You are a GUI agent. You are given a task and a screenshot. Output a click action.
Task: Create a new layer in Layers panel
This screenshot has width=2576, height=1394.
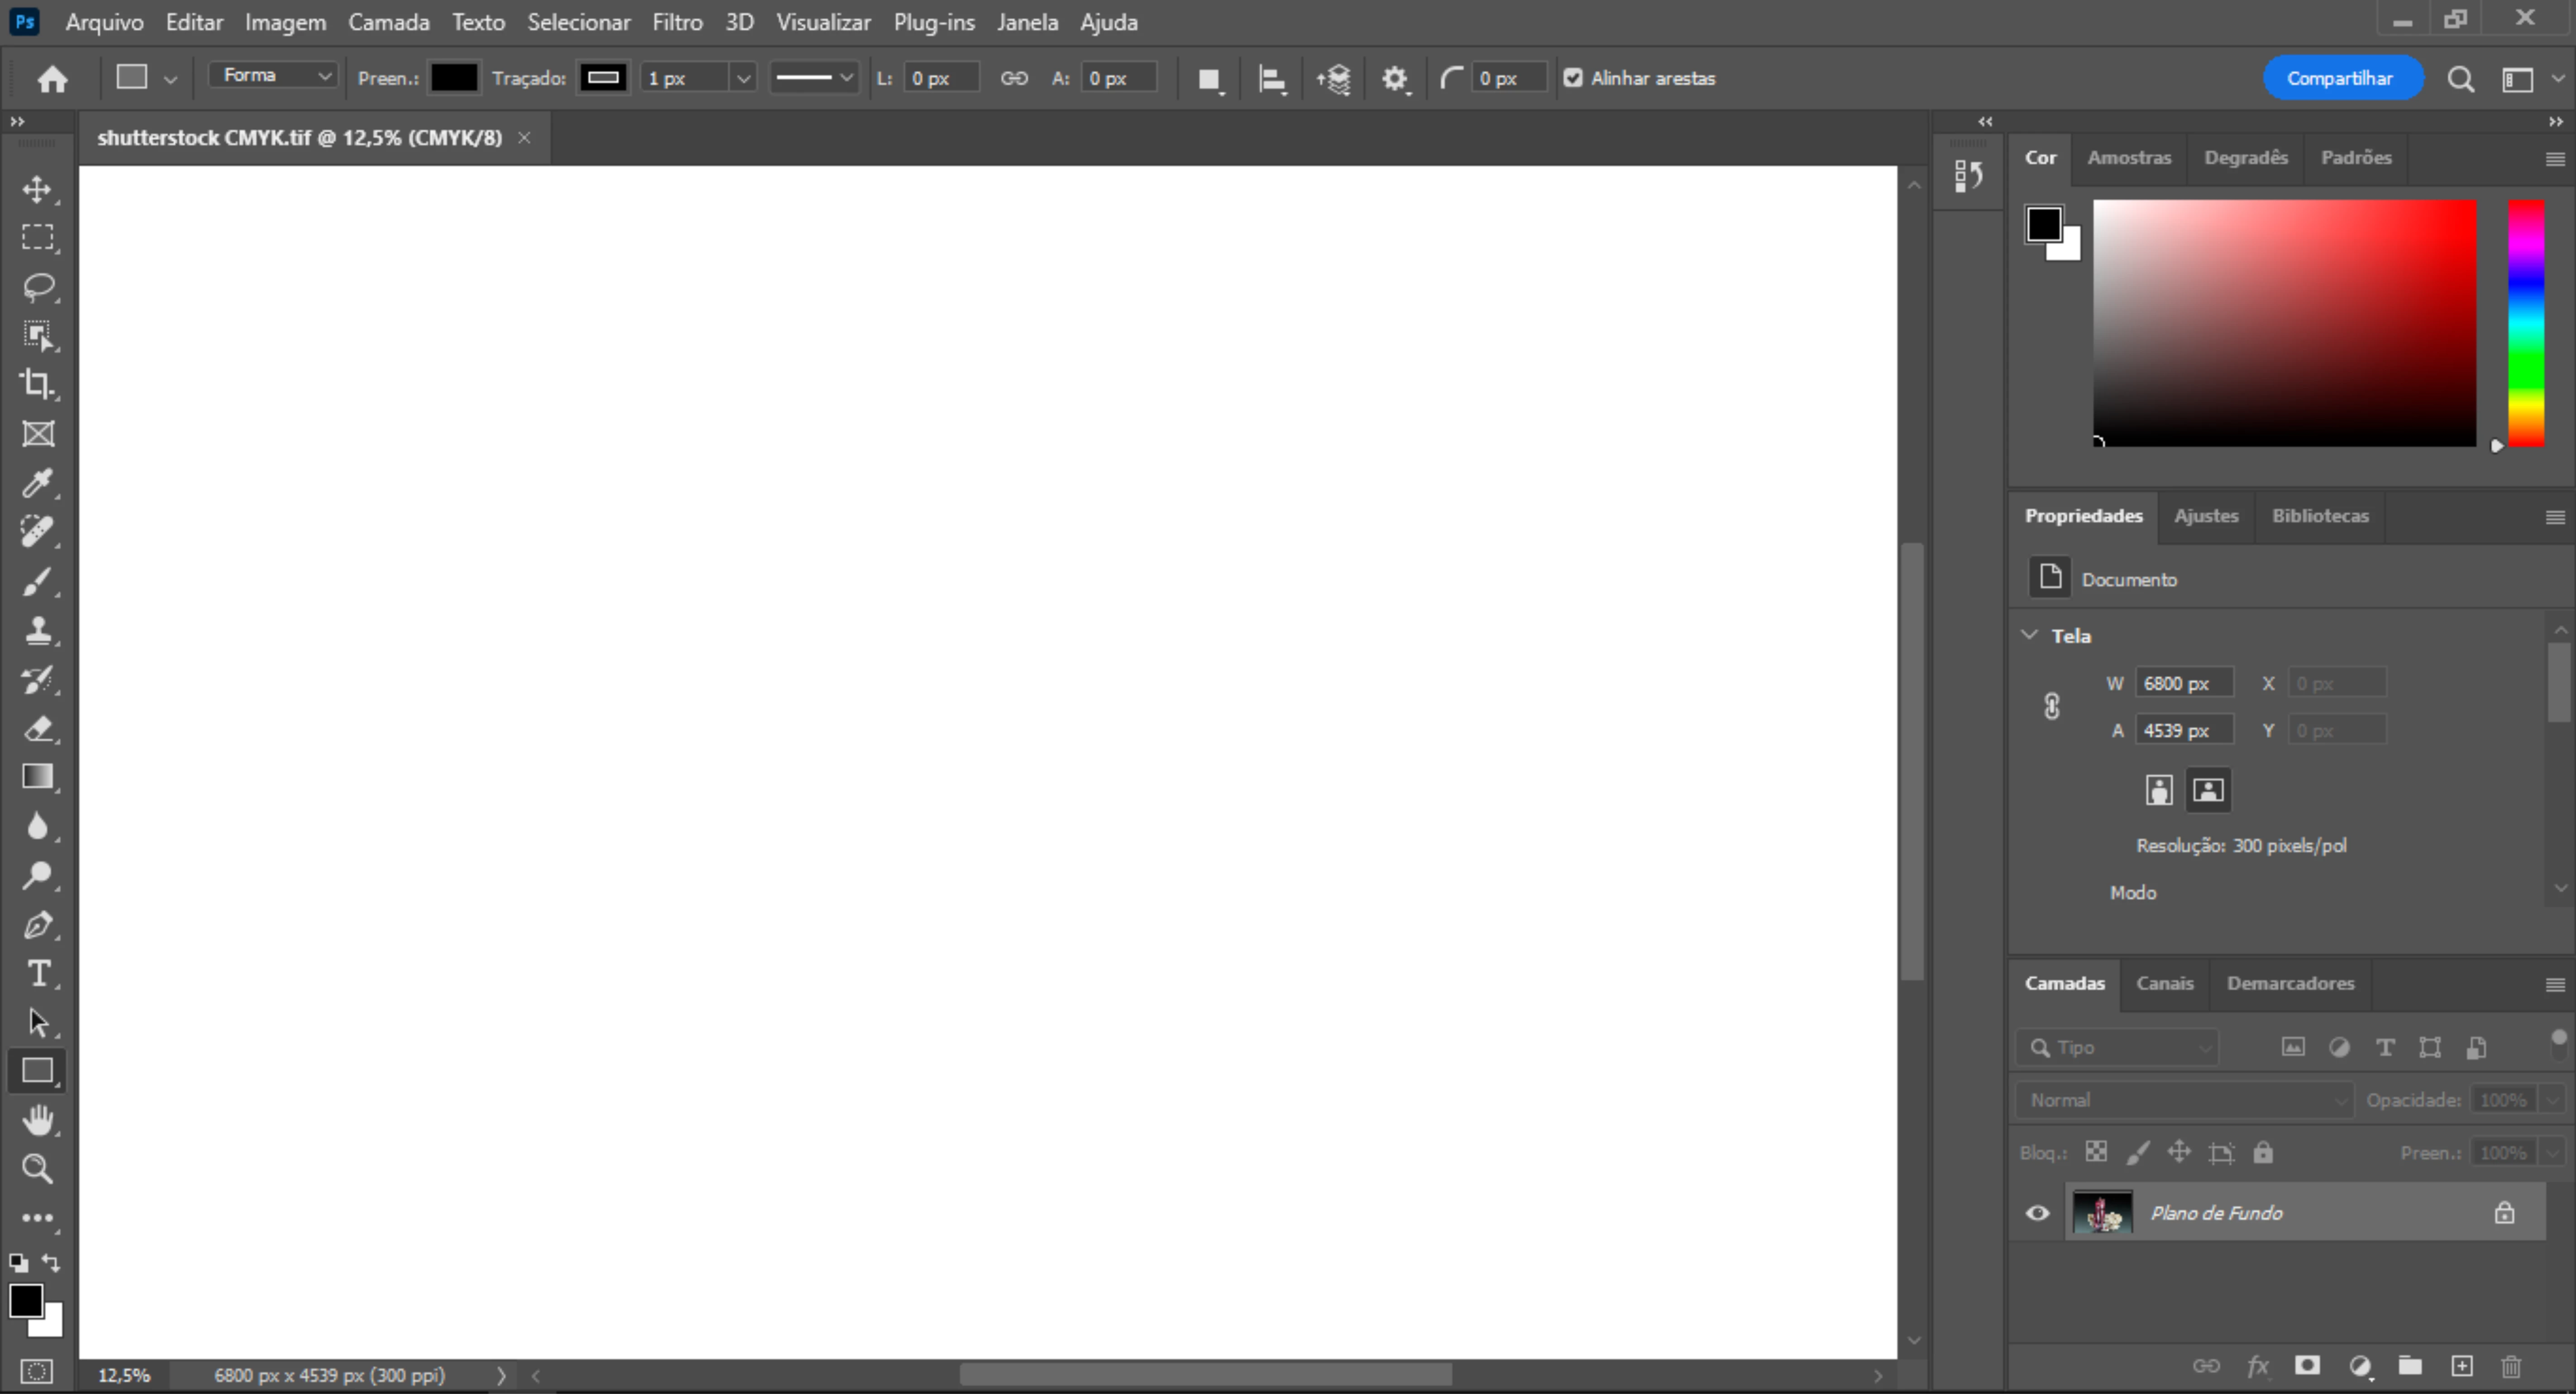[x=2461, y=1366]
